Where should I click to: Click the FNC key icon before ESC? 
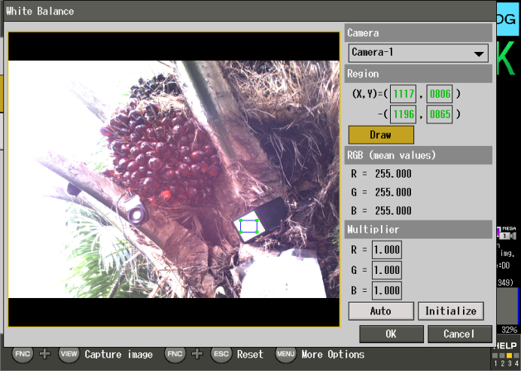175,354
